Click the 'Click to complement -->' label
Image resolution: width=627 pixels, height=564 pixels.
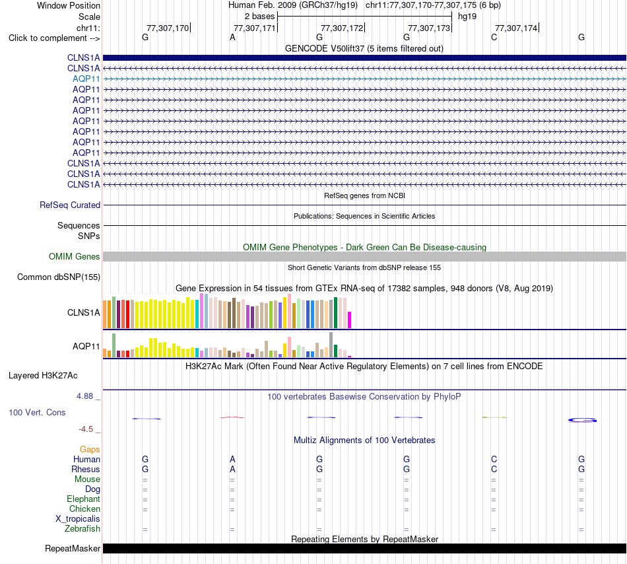click(54, 38)
